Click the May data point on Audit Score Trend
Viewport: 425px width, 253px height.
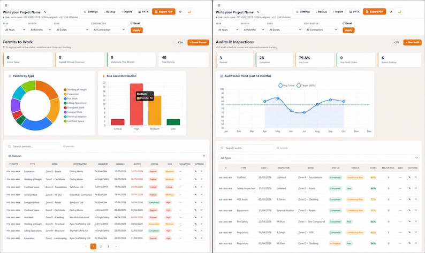coord(278,98)
